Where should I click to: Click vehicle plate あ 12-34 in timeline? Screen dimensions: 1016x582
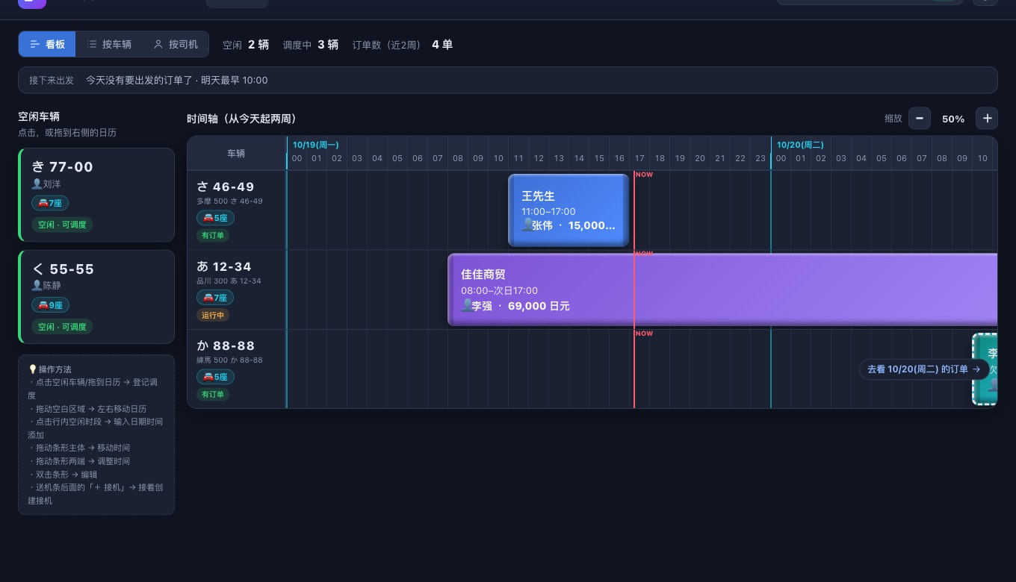tap(224, 266)
